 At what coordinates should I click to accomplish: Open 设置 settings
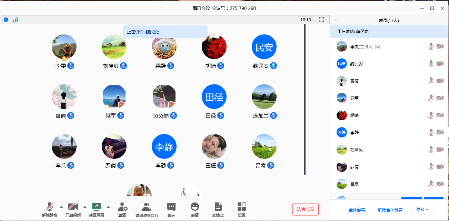tap(242, 210)
